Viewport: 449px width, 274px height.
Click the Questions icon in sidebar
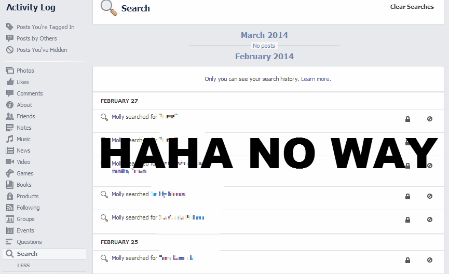[9, 242]
